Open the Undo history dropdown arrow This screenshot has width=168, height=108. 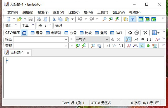click(86, 19)
